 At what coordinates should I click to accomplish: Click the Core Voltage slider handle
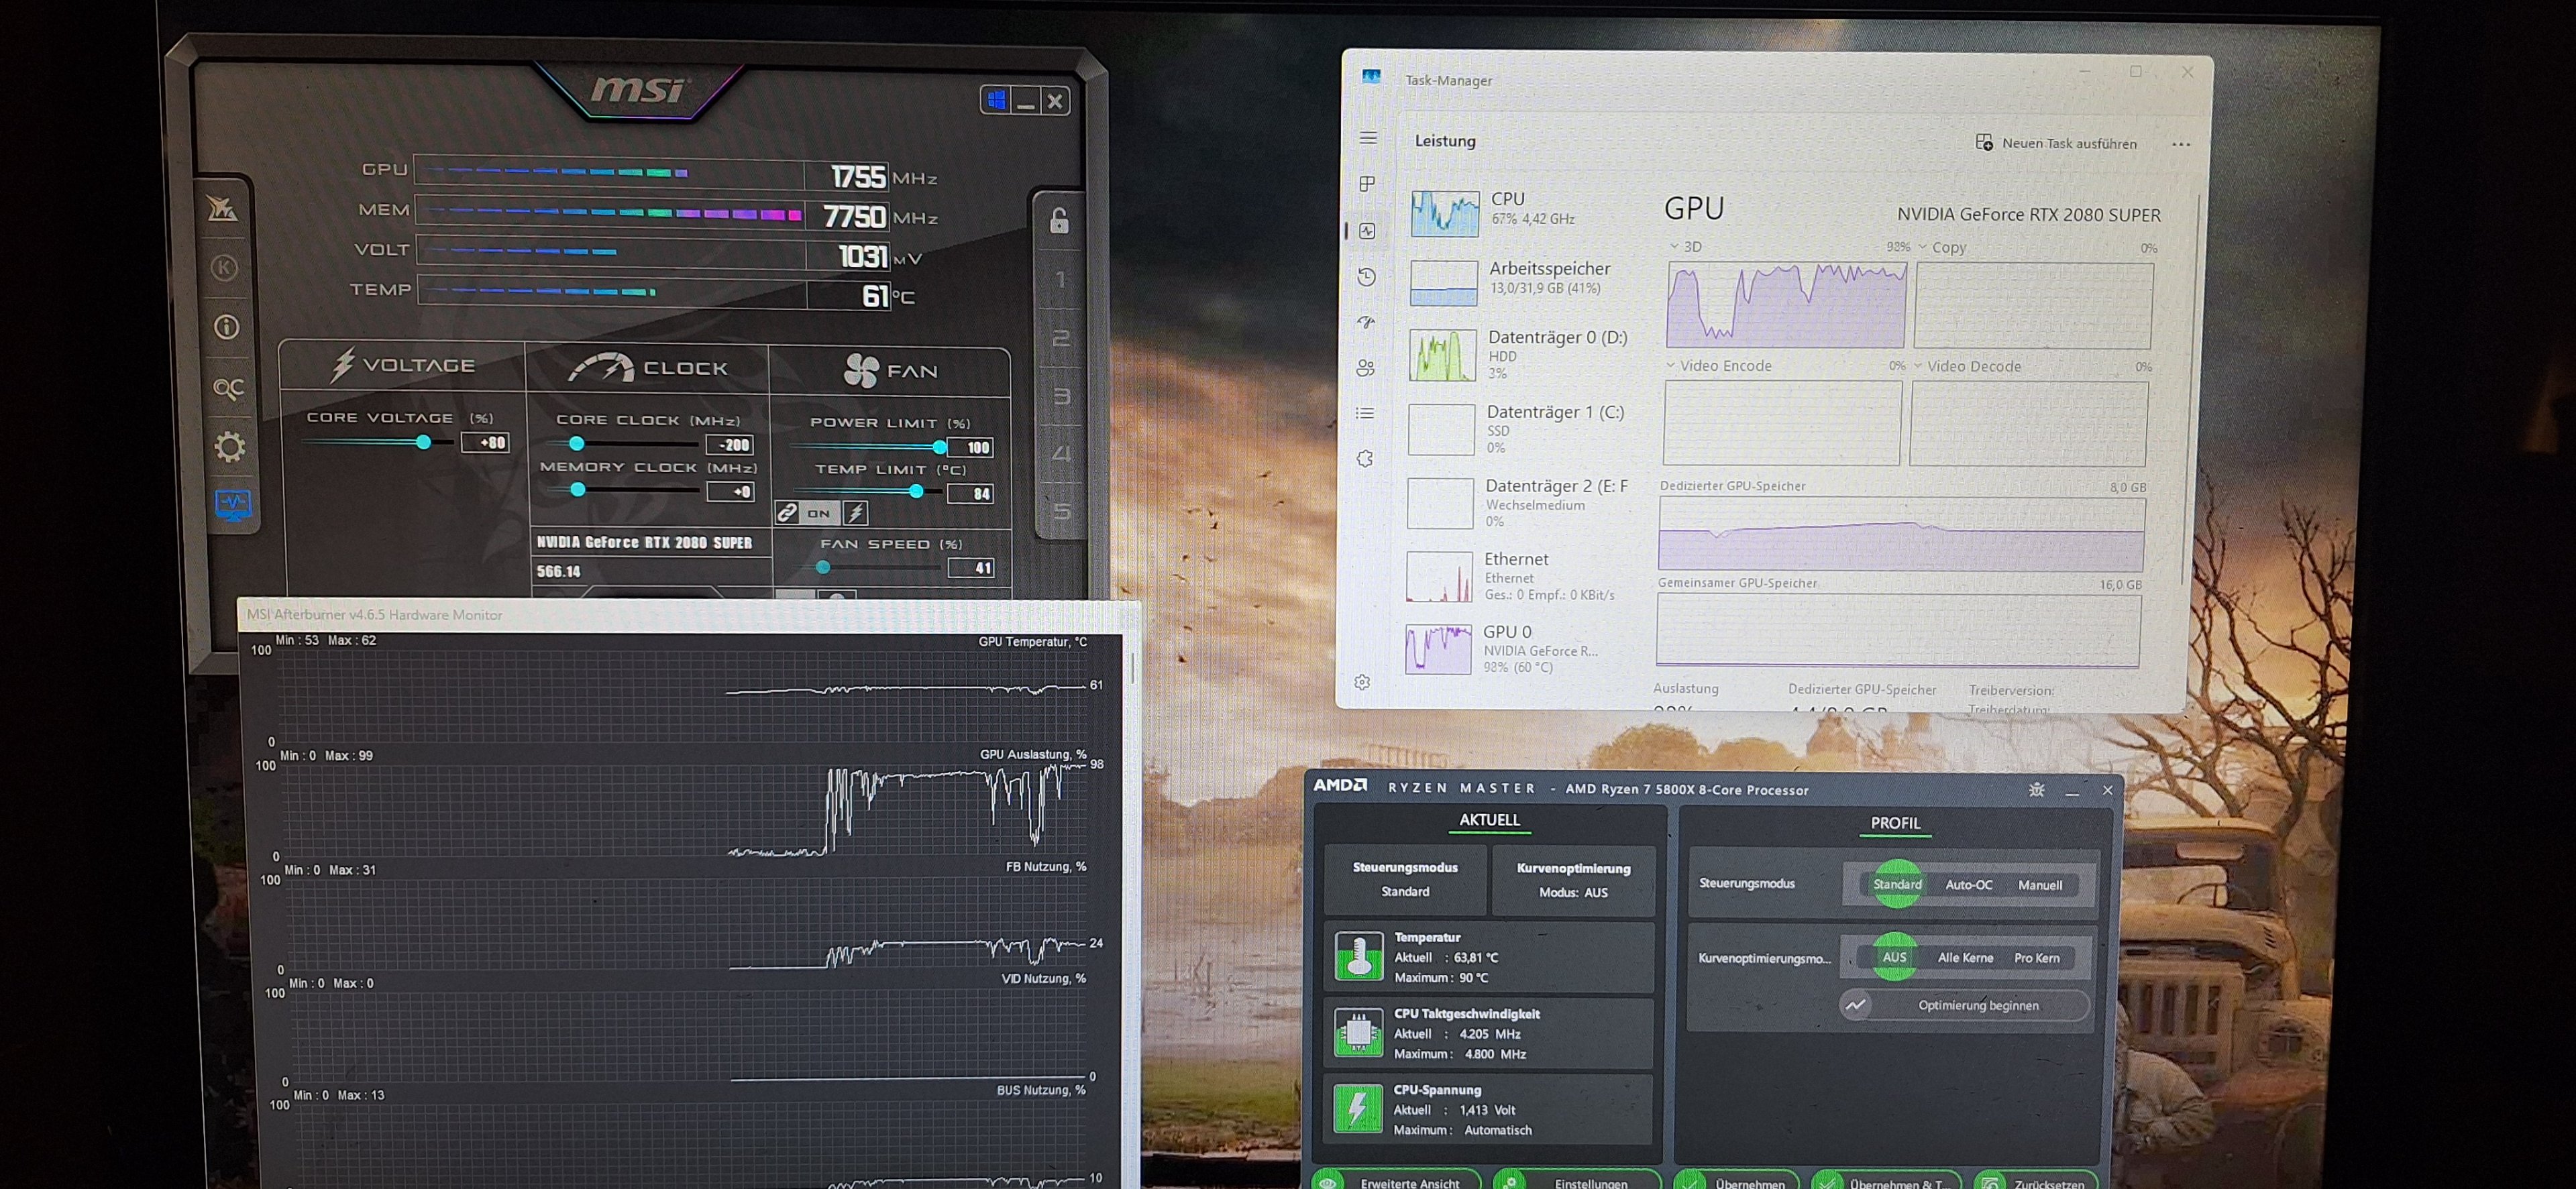423,442
